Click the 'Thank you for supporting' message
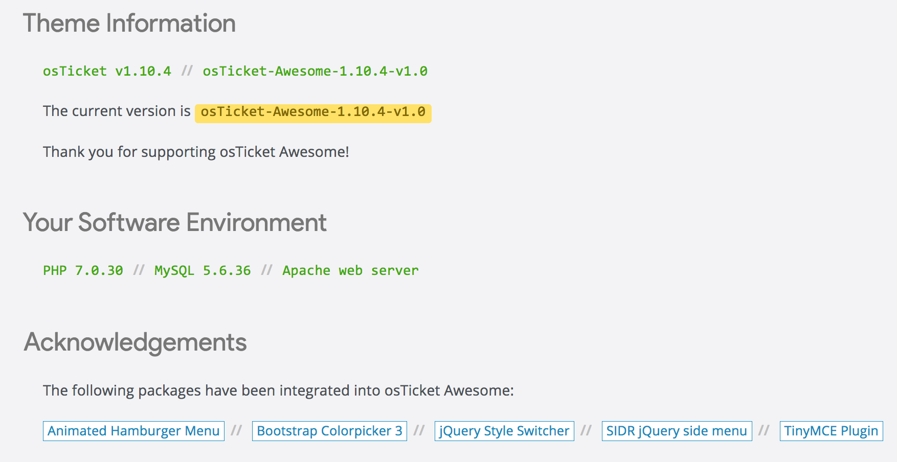The height and width of the screenshot is (462, 897). tap(196, 152)
